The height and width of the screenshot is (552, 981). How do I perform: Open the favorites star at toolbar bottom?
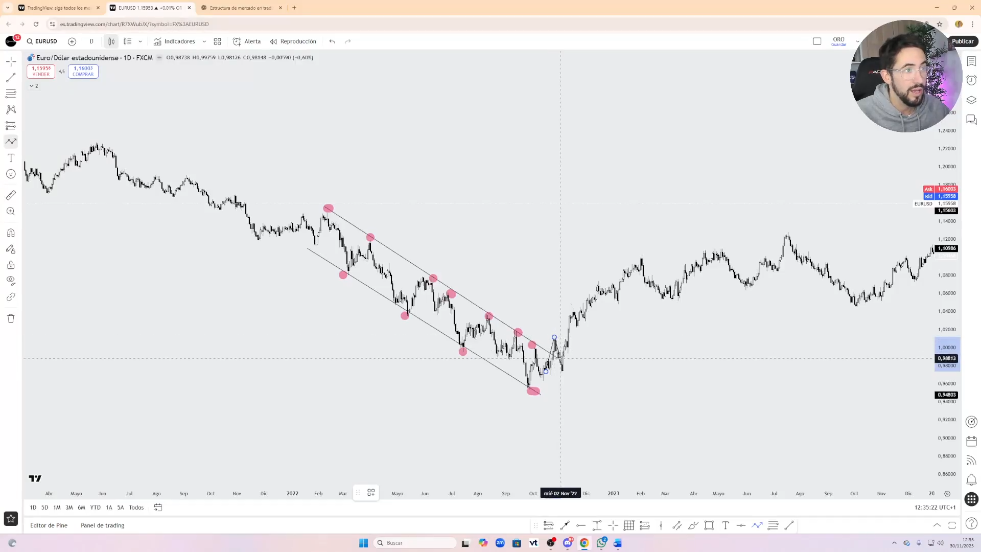(x=11, y=518)
